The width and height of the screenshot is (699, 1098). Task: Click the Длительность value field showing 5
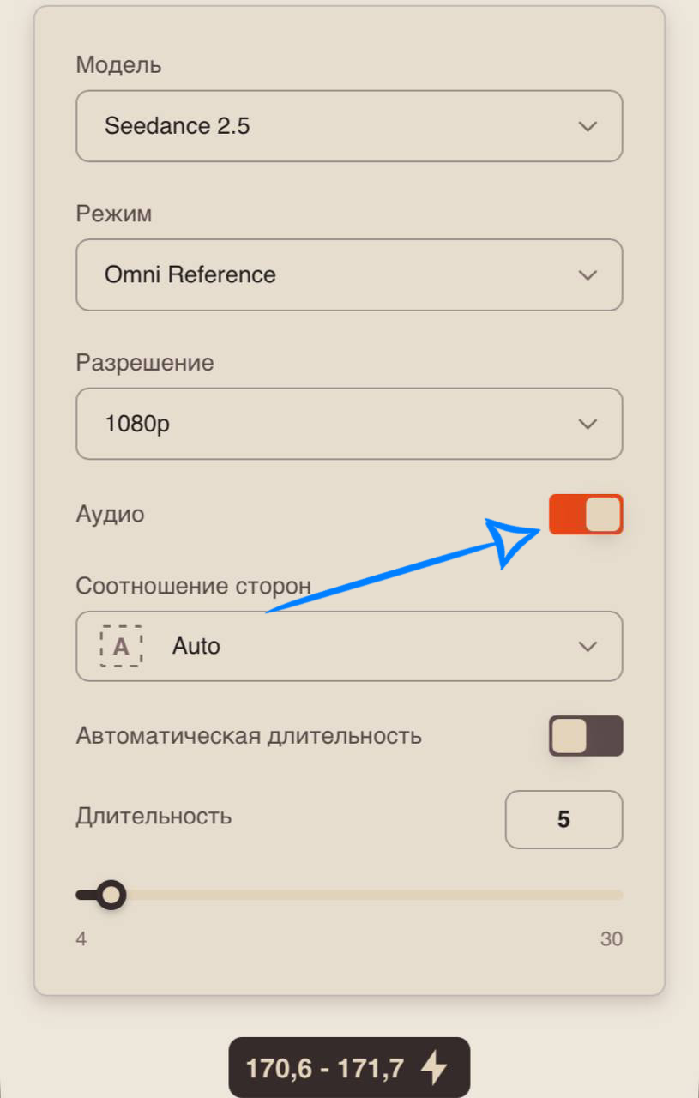pos(563,820)
